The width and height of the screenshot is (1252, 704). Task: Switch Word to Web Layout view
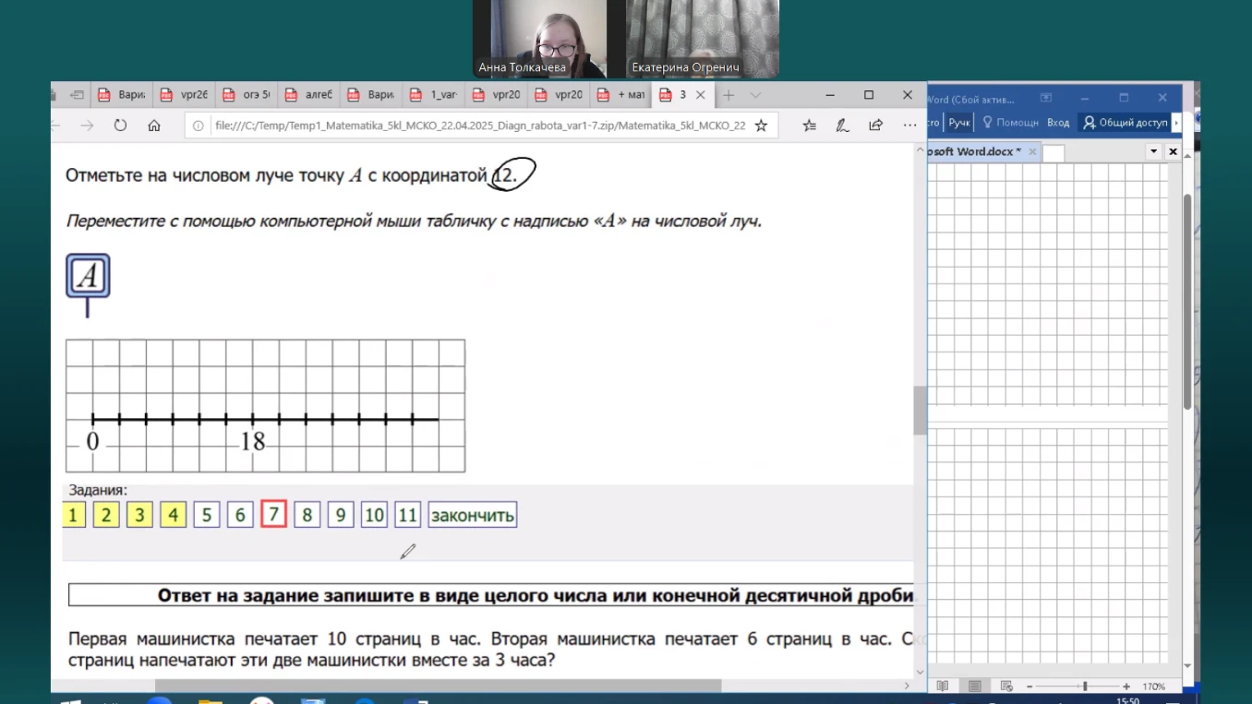pyautogui.click(x=1006, y=686)
